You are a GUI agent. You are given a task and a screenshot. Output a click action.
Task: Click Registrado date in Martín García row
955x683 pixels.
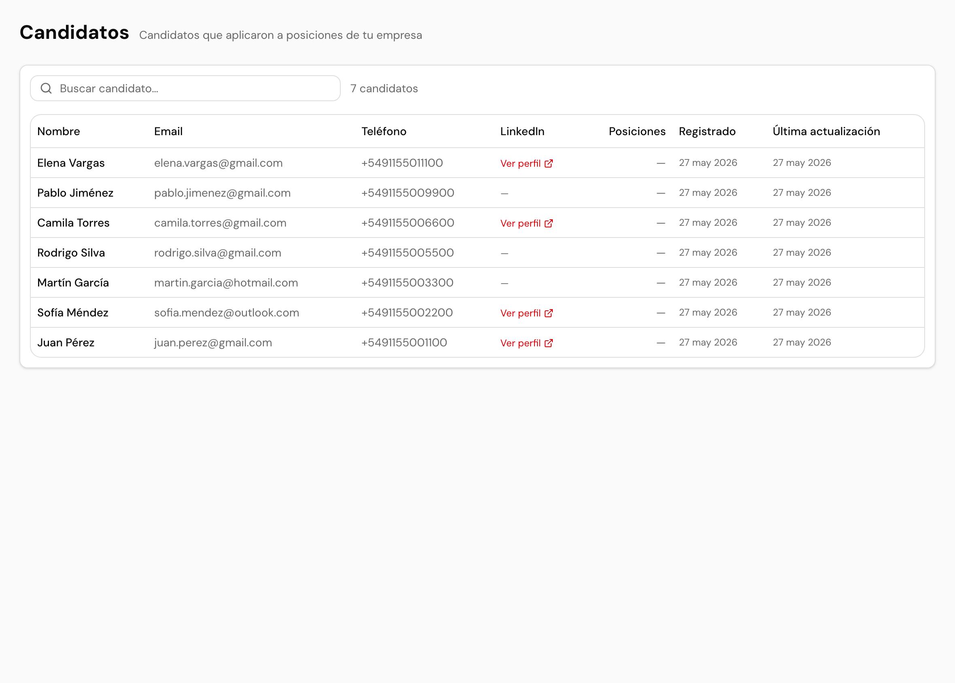click(x=708, y=282)
